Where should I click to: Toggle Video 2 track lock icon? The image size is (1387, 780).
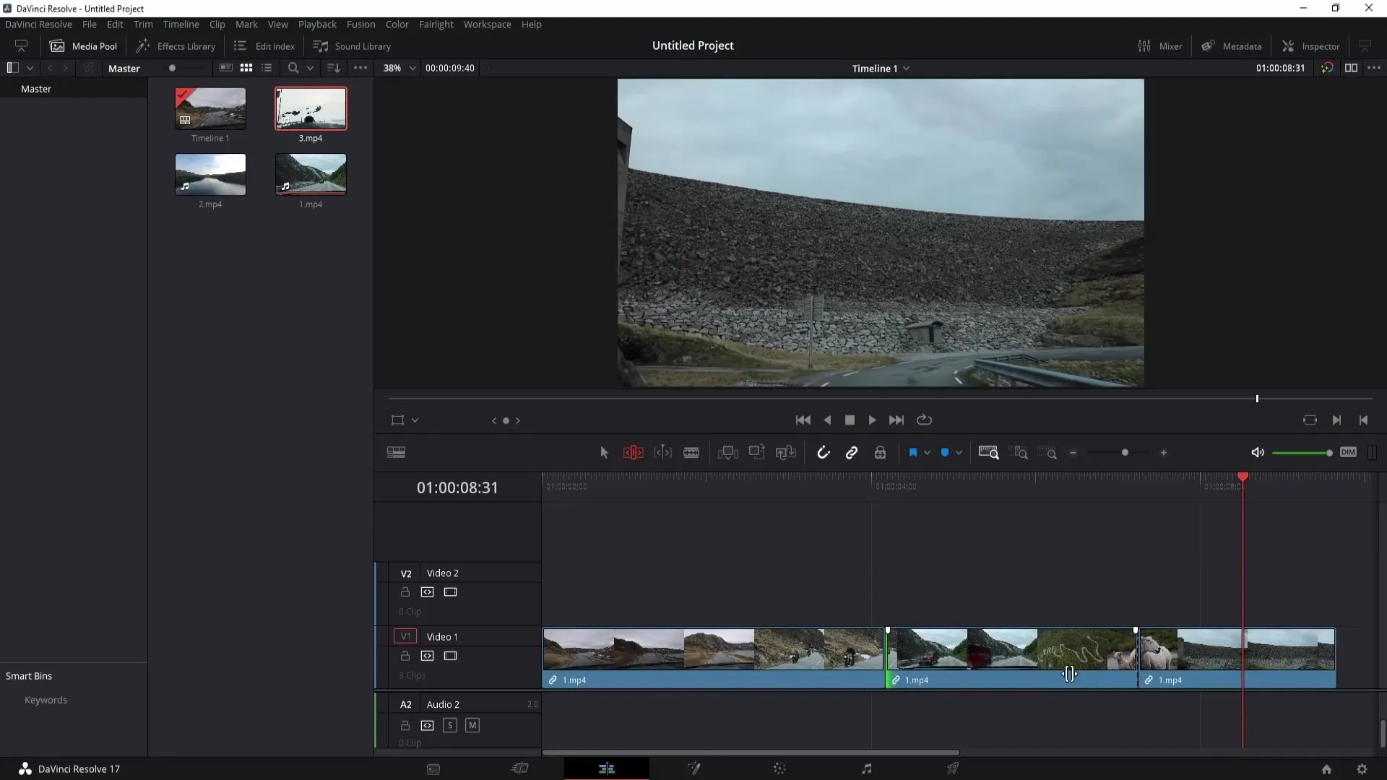(404, 591)
